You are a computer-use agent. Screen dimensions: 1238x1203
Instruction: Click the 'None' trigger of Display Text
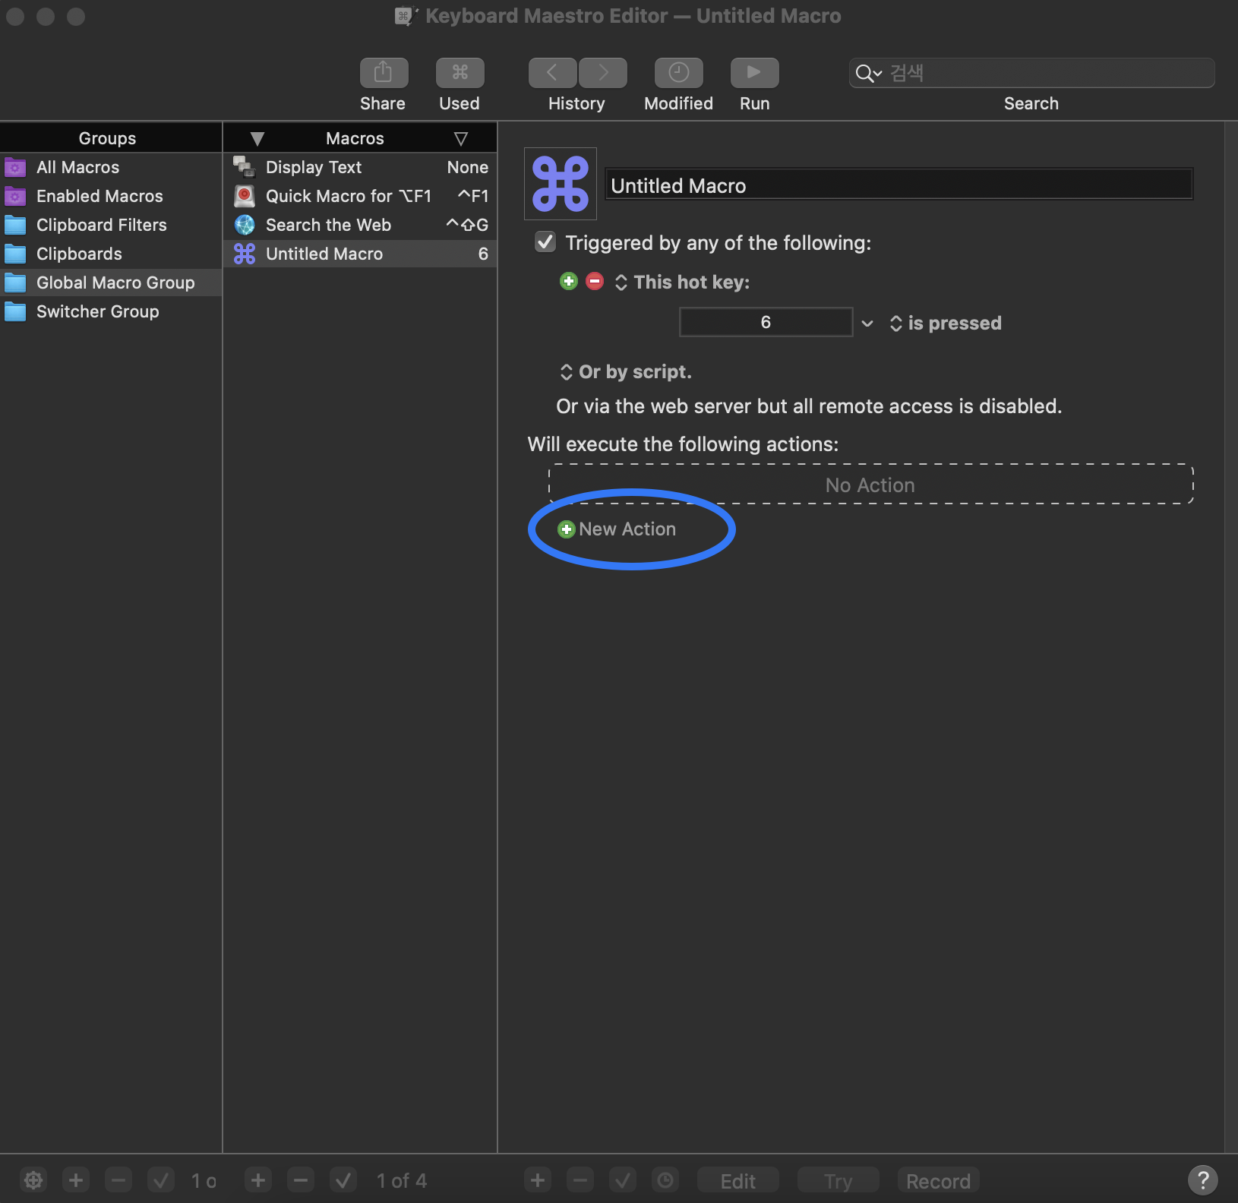468,167
